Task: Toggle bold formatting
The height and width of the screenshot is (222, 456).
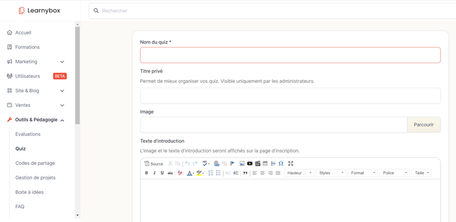Action: pyautogui.click(x=146, y=173)
